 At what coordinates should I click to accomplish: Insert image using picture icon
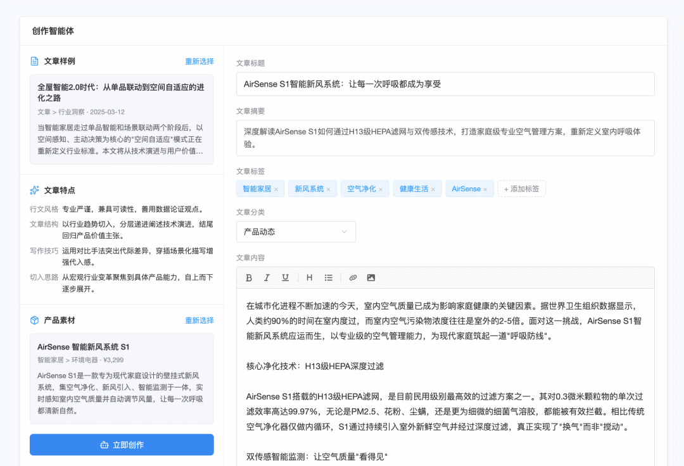tap(370, 278)
